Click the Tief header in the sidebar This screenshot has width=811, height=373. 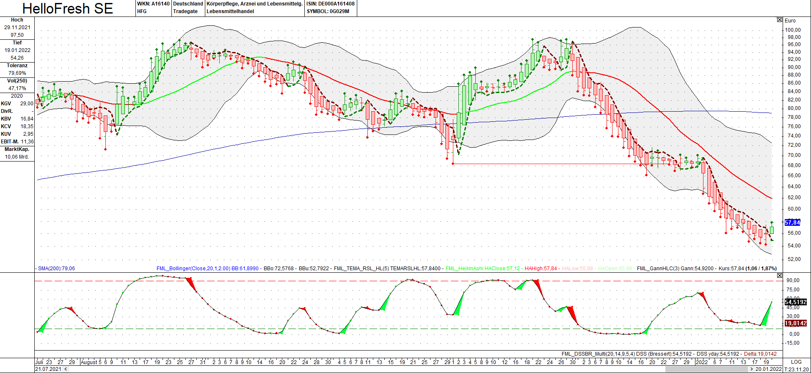17,43
